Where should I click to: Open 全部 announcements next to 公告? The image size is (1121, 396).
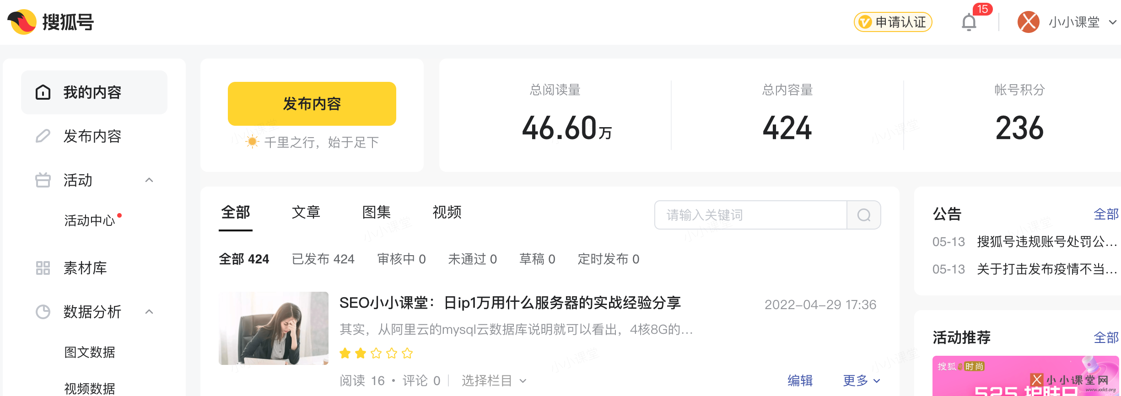coord(1106,214)
